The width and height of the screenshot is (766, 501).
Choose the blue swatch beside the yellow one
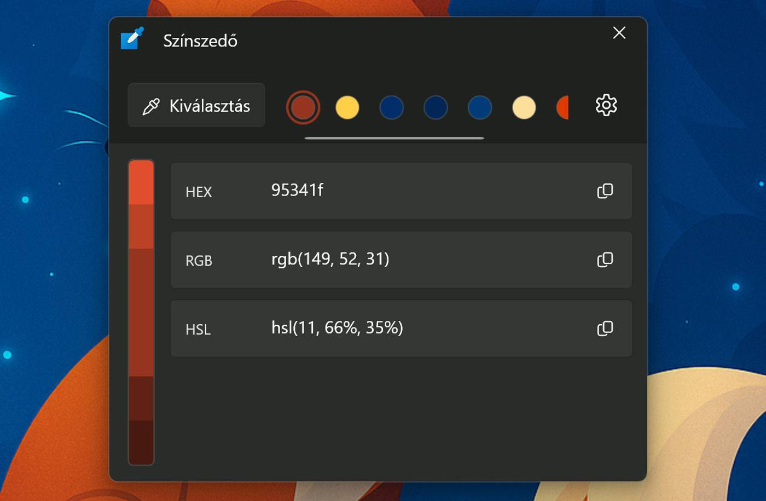coord(392,107)
